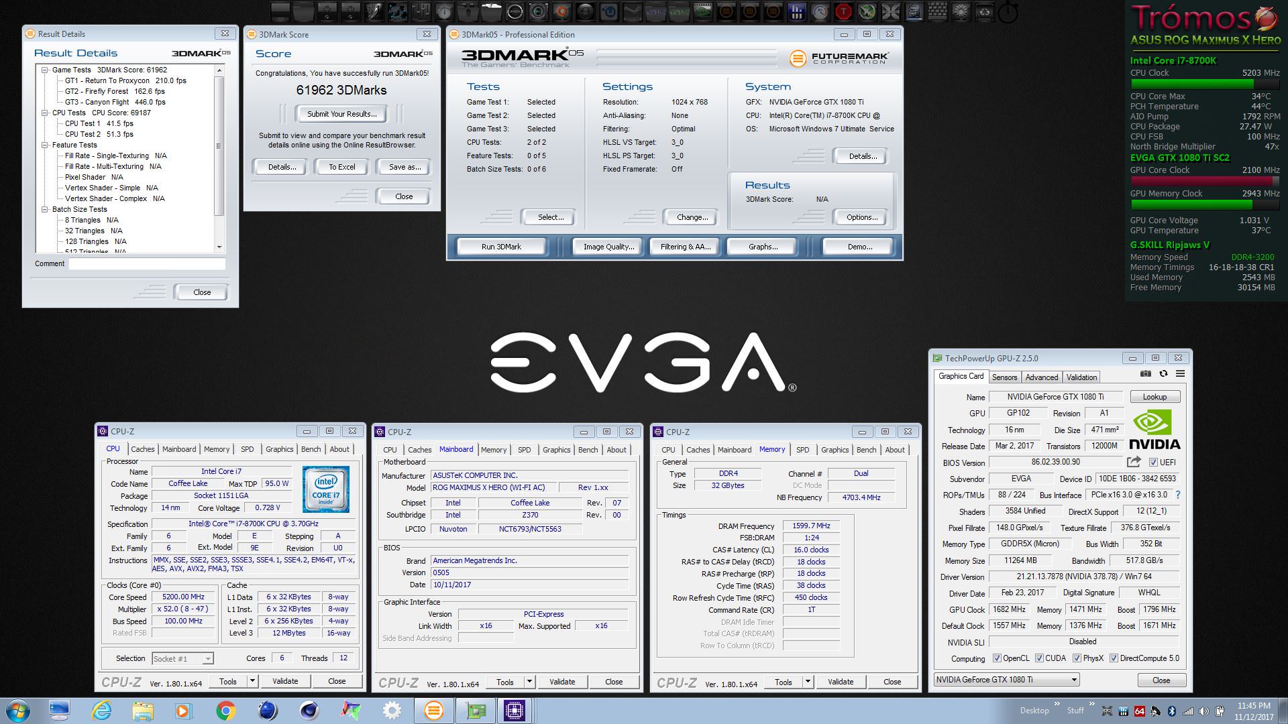Viewport: 1288px width, 724px height.
Task: Switch to the CPU-Z purple chip taskbar button
Action: [515, 711]
